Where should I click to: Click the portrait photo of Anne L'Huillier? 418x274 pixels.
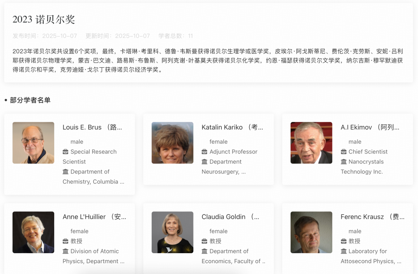click(33, 232)
